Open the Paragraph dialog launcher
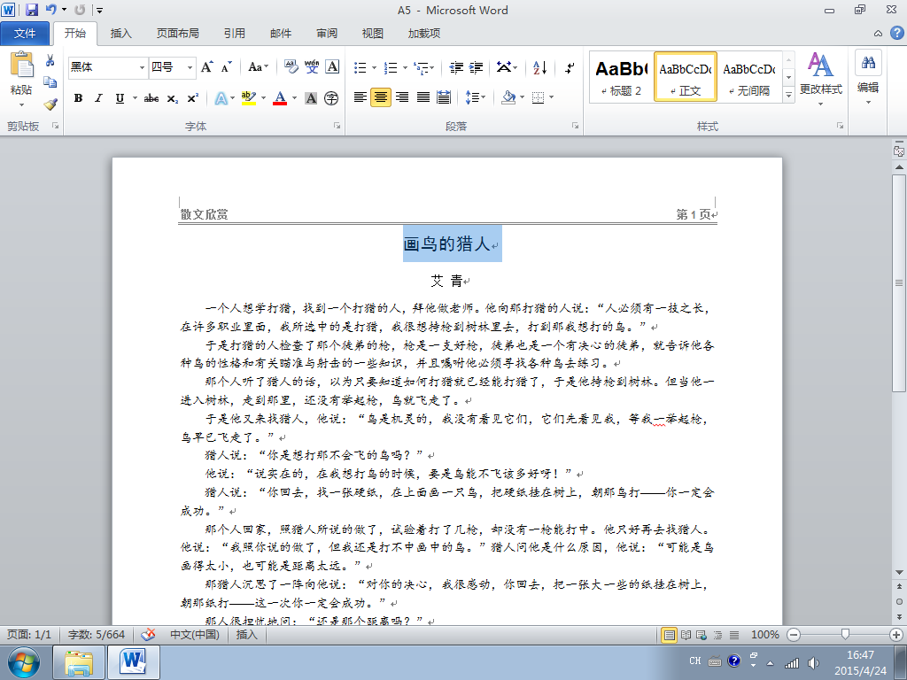The height and width of the screenshot is (680, 907). 575,126
